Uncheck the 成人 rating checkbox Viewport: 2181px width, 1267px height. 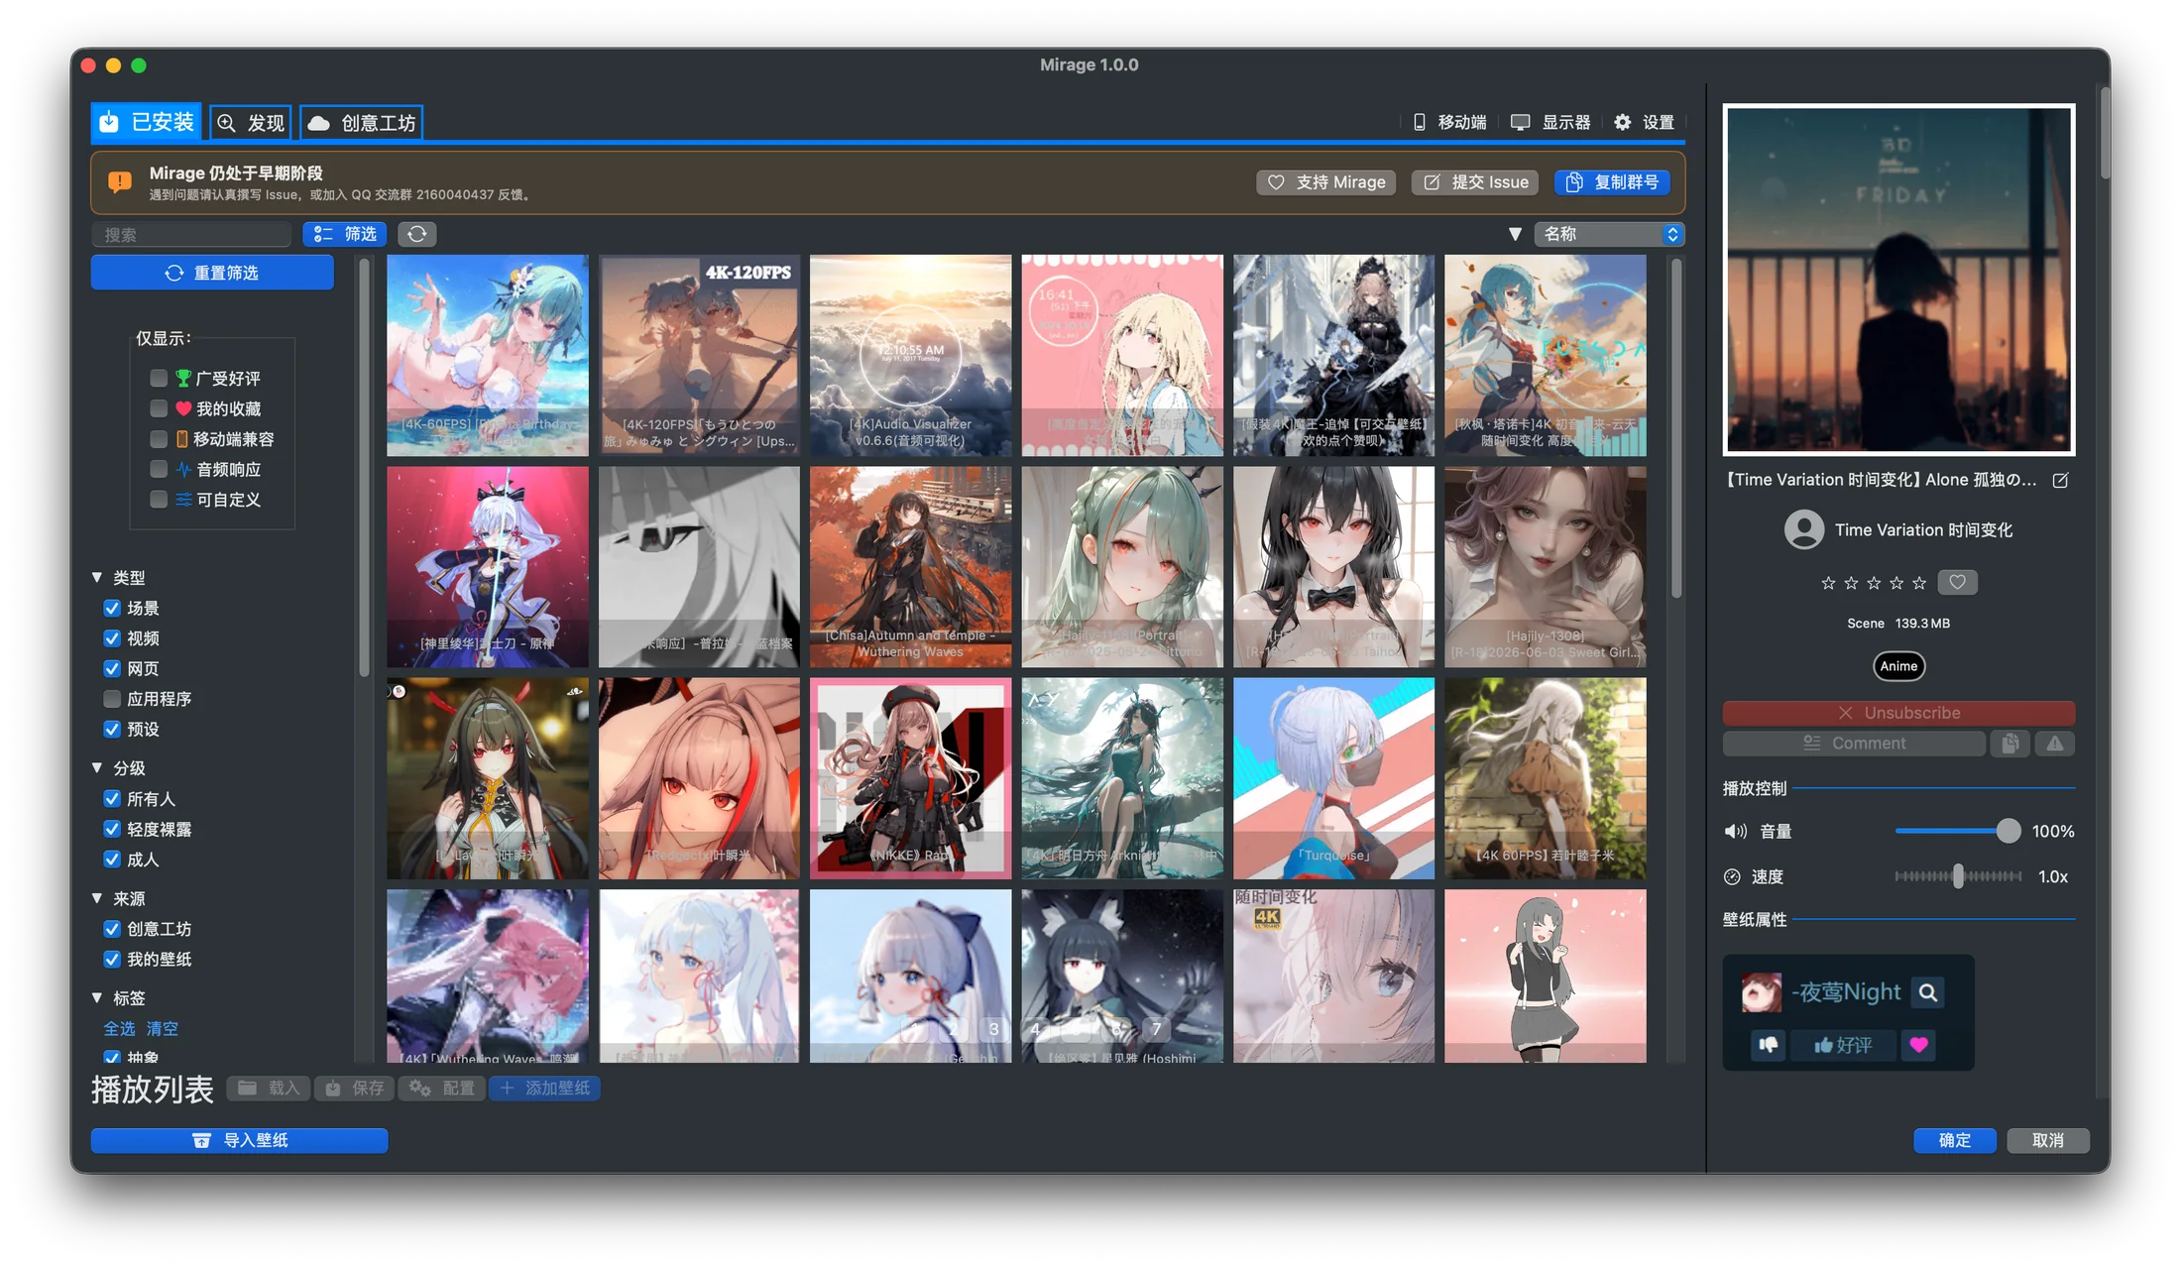pos(112,860)
